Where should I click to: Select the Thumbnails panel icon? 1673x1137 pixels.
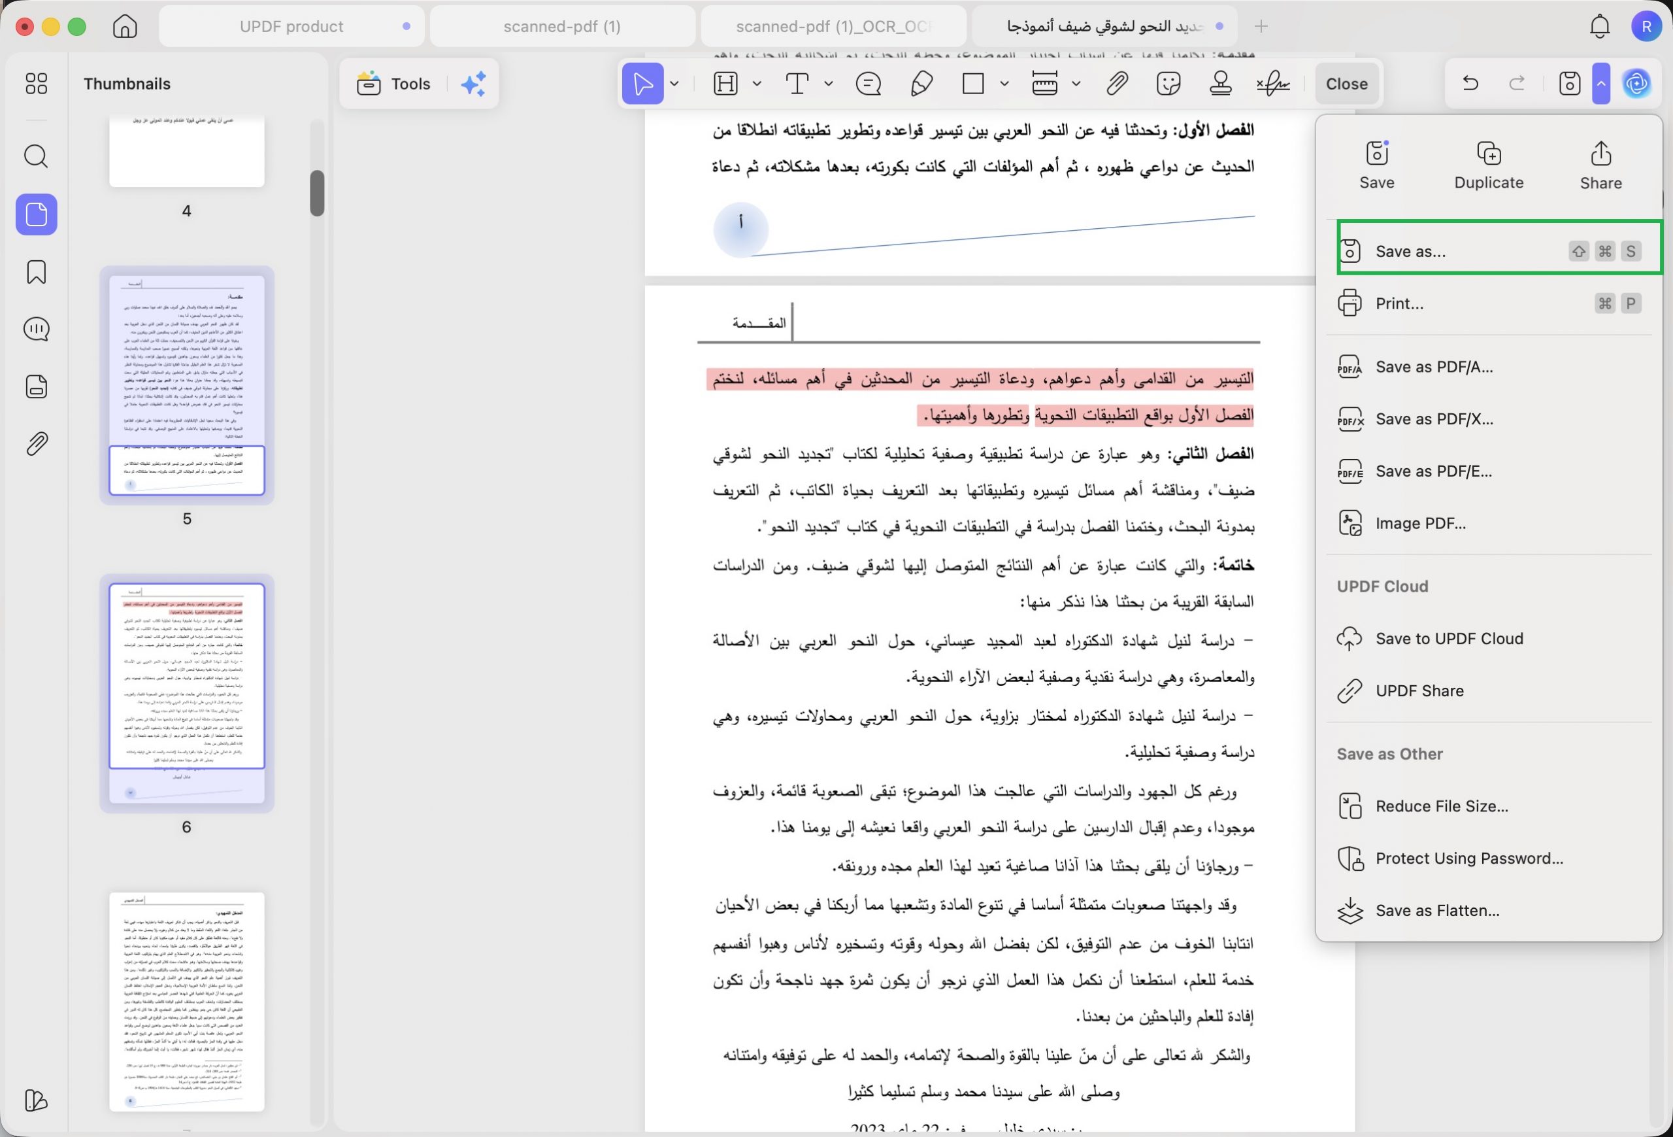36,214
